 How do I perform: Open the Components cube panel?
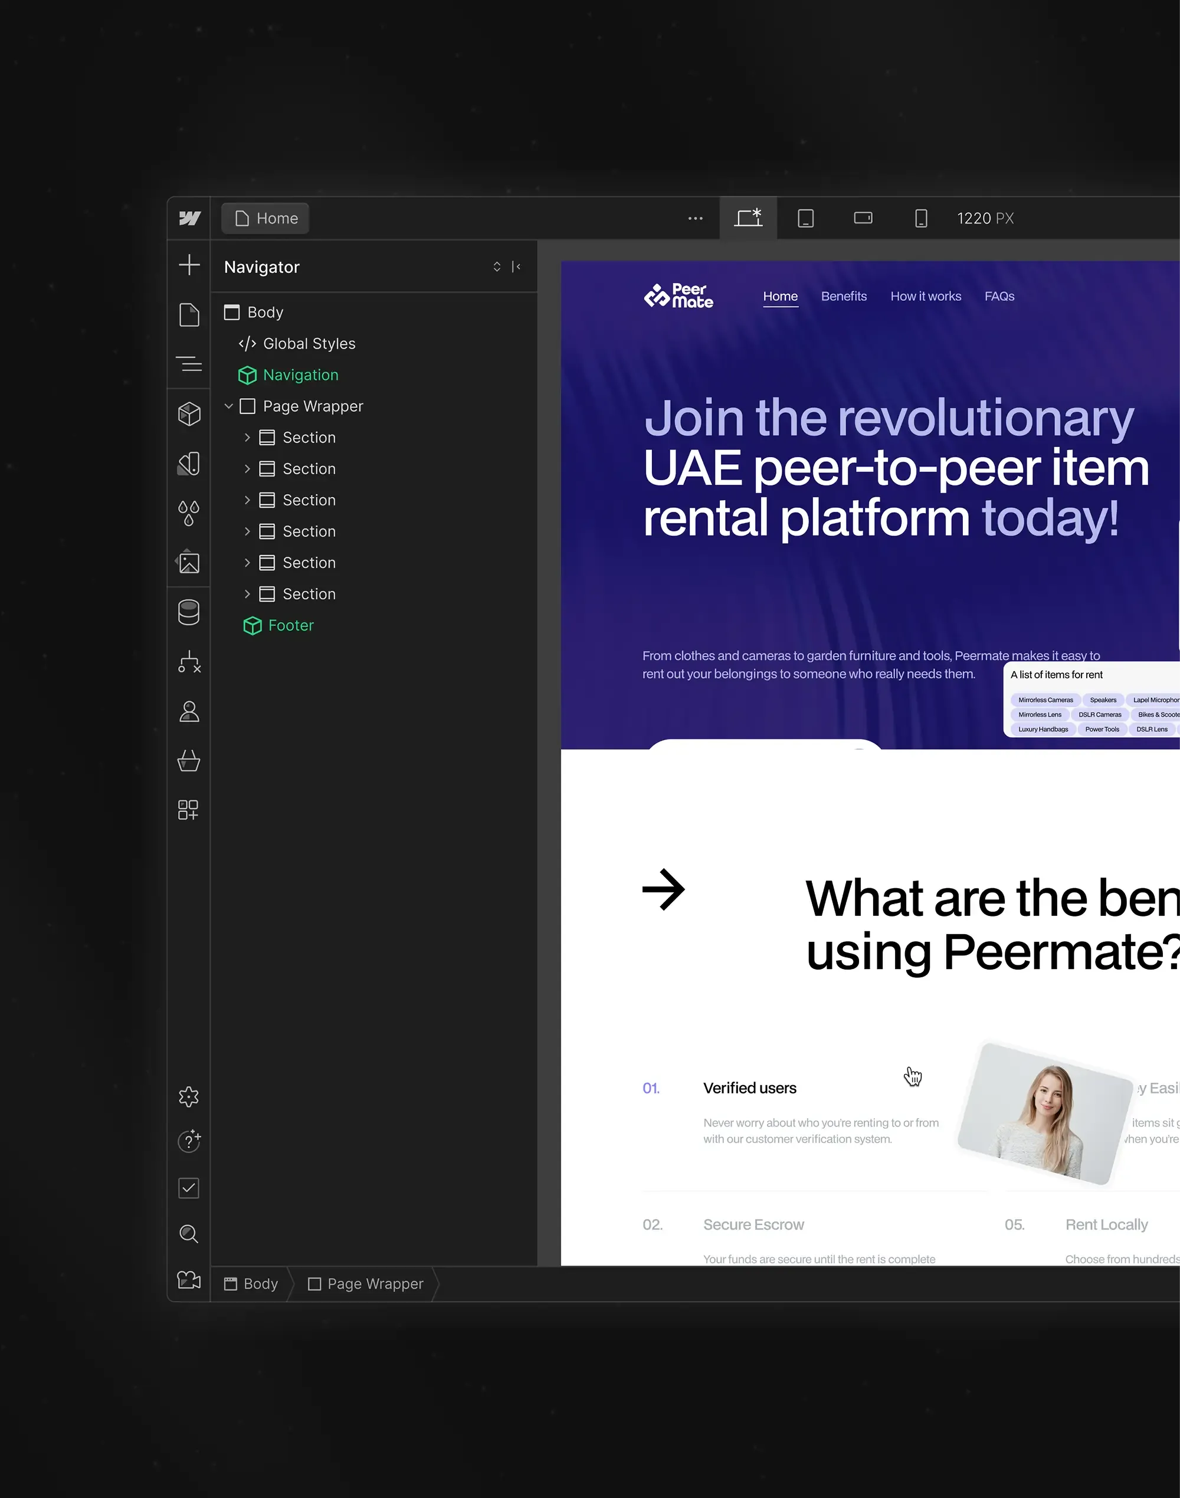[189, 413]
